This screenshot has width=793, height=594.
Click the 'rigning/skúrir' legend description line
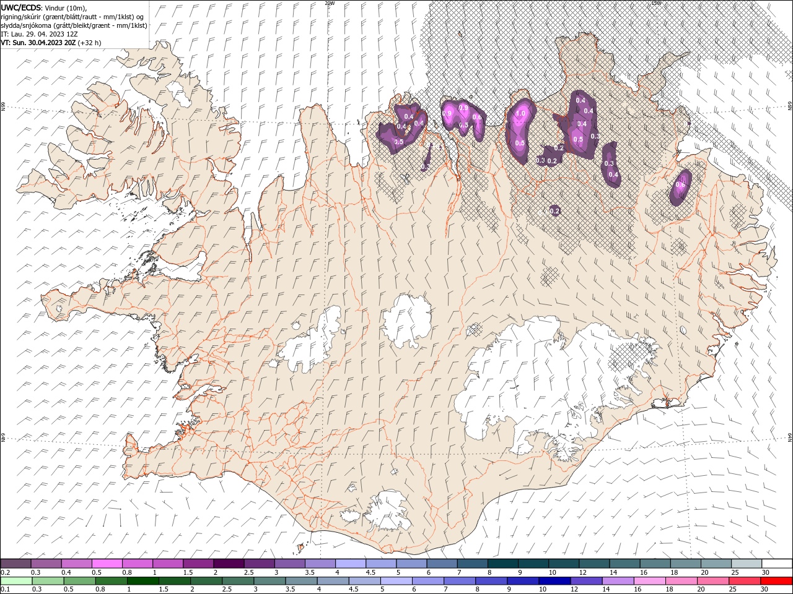[x=72, y=17]
